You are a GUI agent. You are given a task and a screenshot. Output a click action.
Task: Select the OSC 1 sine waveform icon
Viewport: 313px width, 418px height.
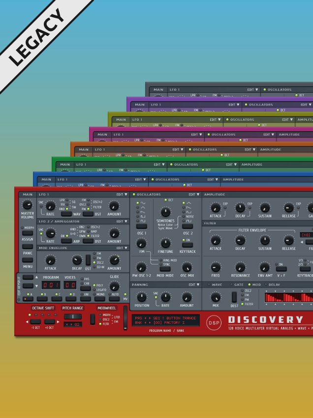click(x=142, y=203)
